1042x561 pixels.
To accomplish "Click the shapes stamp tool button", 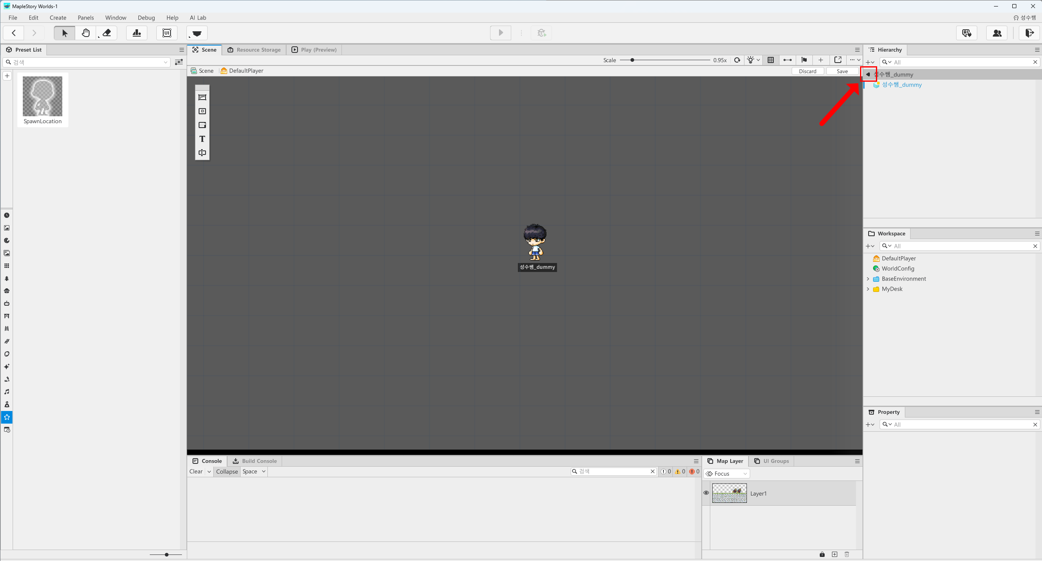I will pos(137,33).
